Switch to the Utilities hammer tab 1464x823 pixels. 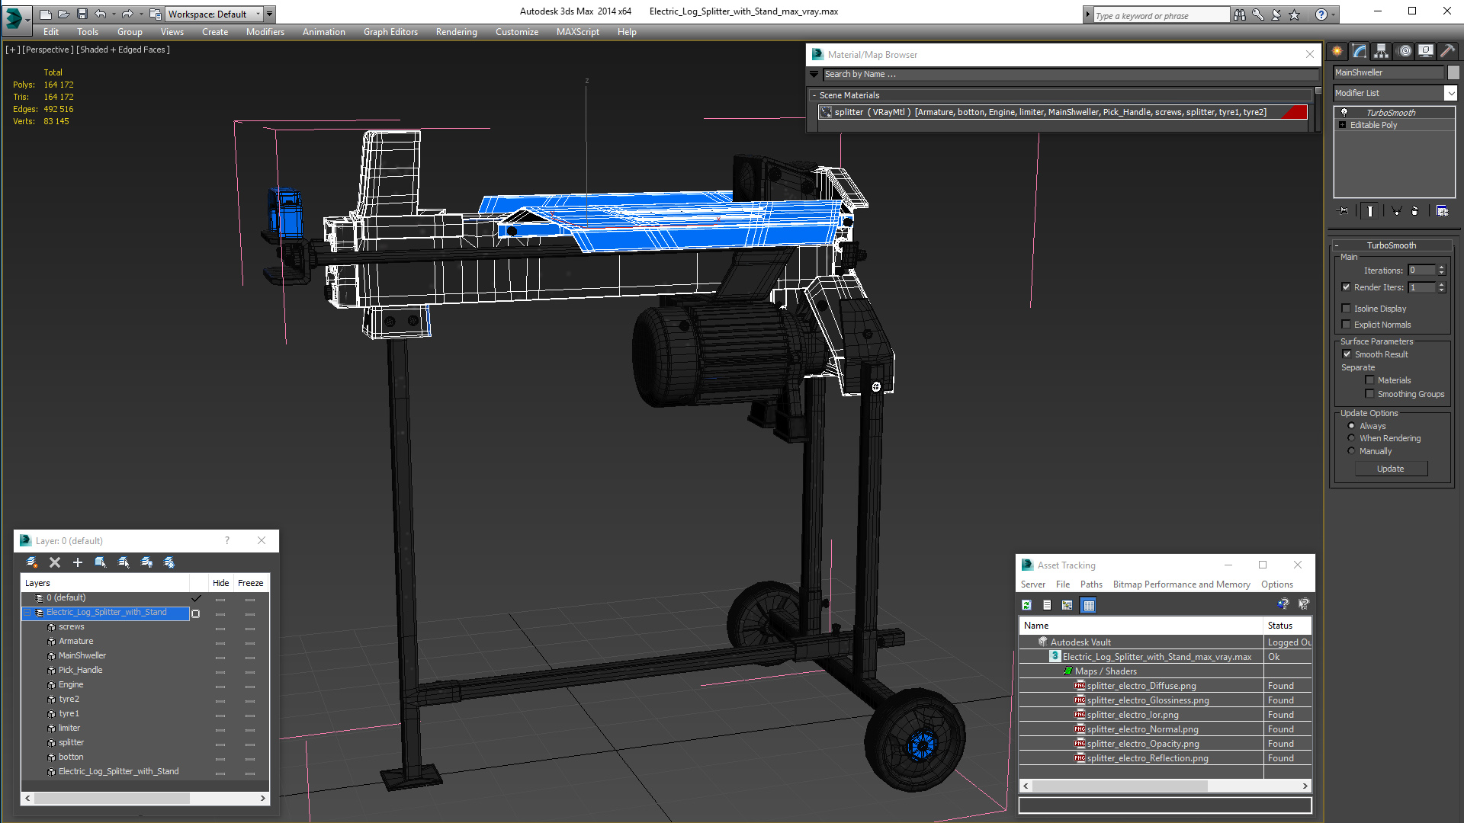click(x=1447, y=51)
